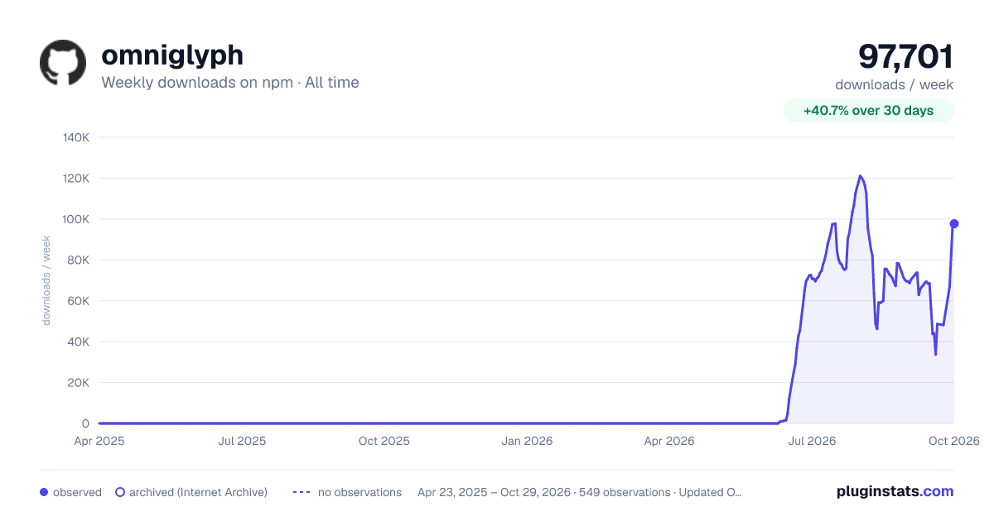
Task: Click the latest data point marker on chart
Action: (x=954, y=223)
